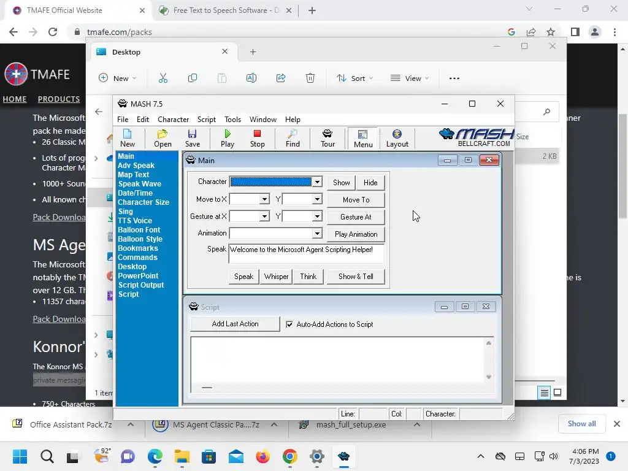Click Show all downloads link in Chrome
Viewport: 628px width, 471px height.
581,424
